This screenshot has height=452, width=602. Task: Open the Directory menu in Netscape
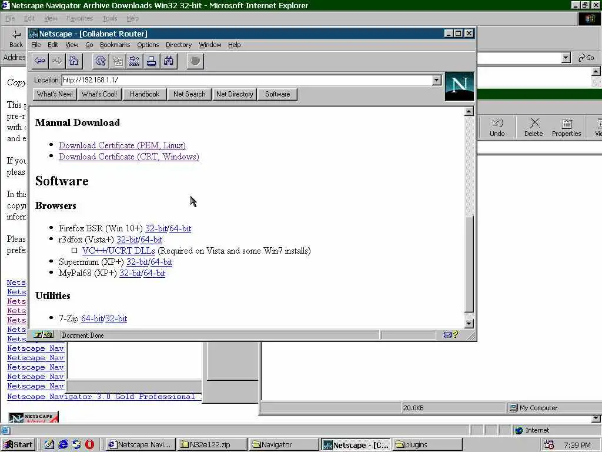click(x=179, y=45)
